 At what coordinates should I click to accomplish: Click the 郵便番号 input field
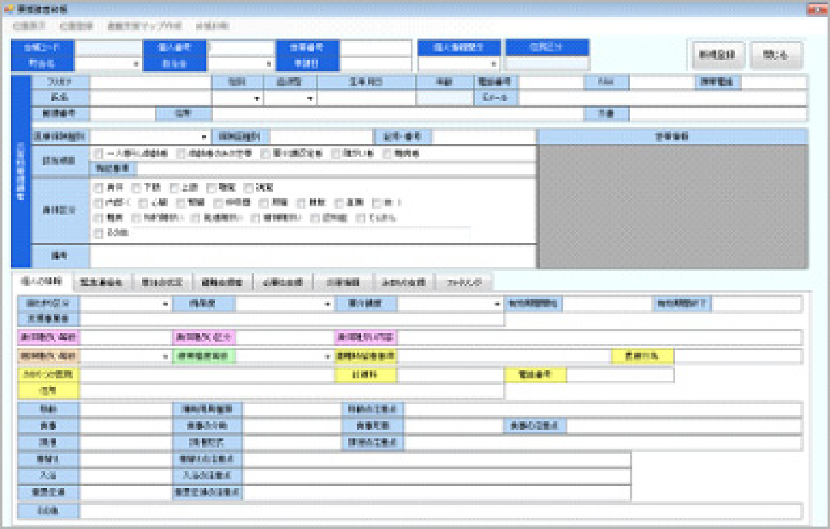click(122, 114)
